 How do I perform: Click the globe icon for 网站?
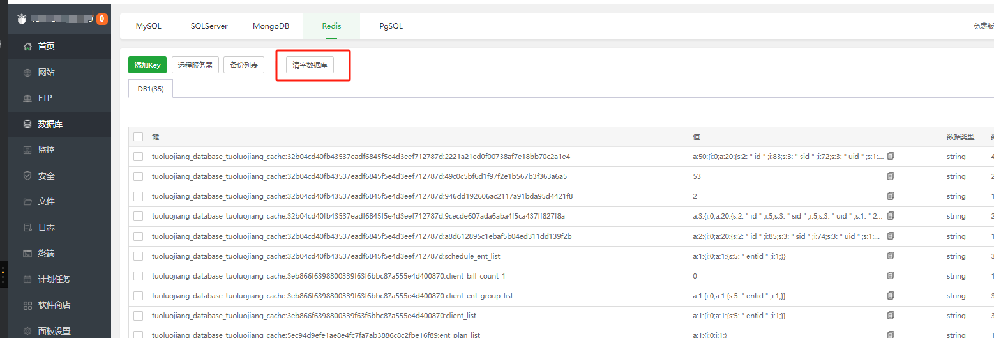coord(27,72)
